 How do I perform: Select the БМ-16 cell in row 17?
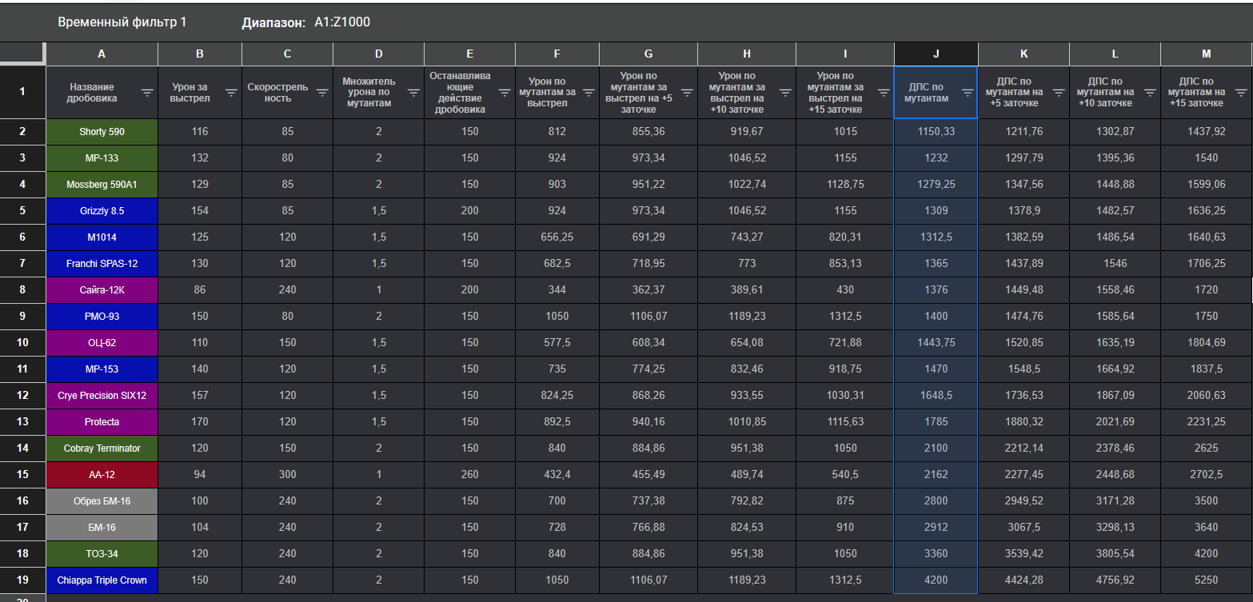coord(102,527)
